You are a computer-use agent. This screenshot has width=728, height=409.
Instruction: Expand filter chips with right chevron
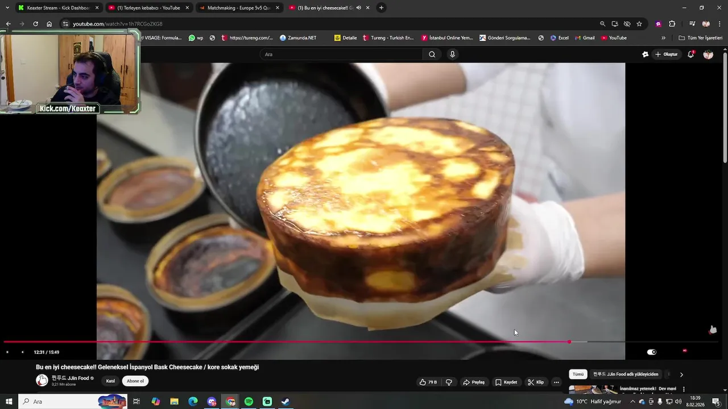(x=681, y=374)
